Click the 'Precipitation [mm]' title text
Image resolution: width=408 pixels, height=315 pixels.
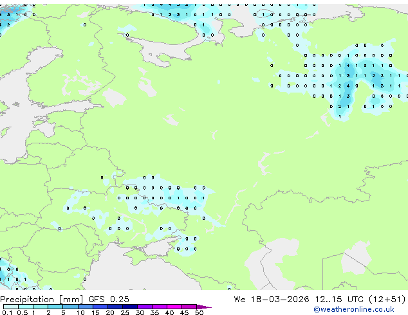(x=42, y=300)
